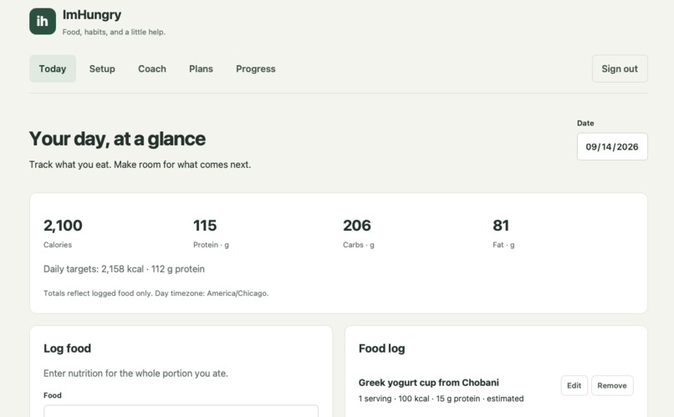Click the 206 carbs total value
674x417 pixels.
pyautogui.click(x=357, y=226)
